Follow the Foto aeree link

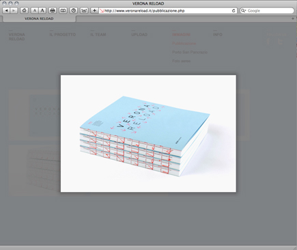pos(181,61)
